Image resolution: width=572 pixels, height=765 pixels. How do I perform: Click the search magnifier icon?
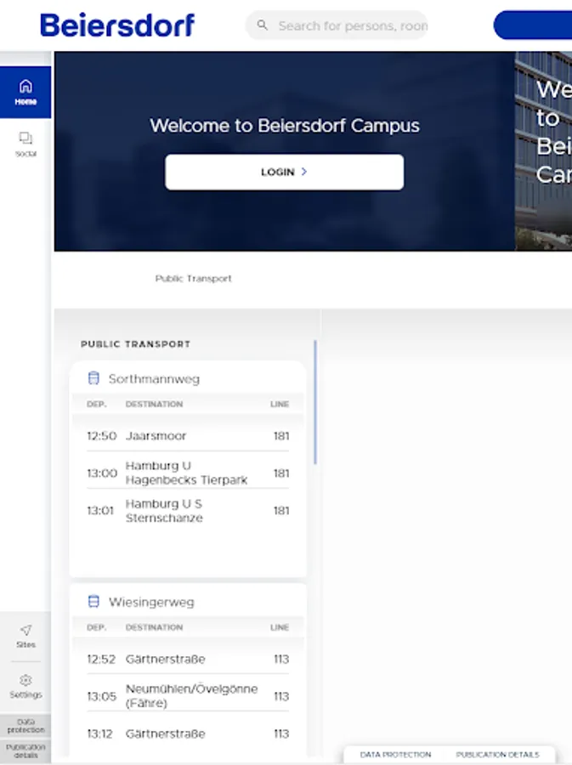(x=263, y=25)
